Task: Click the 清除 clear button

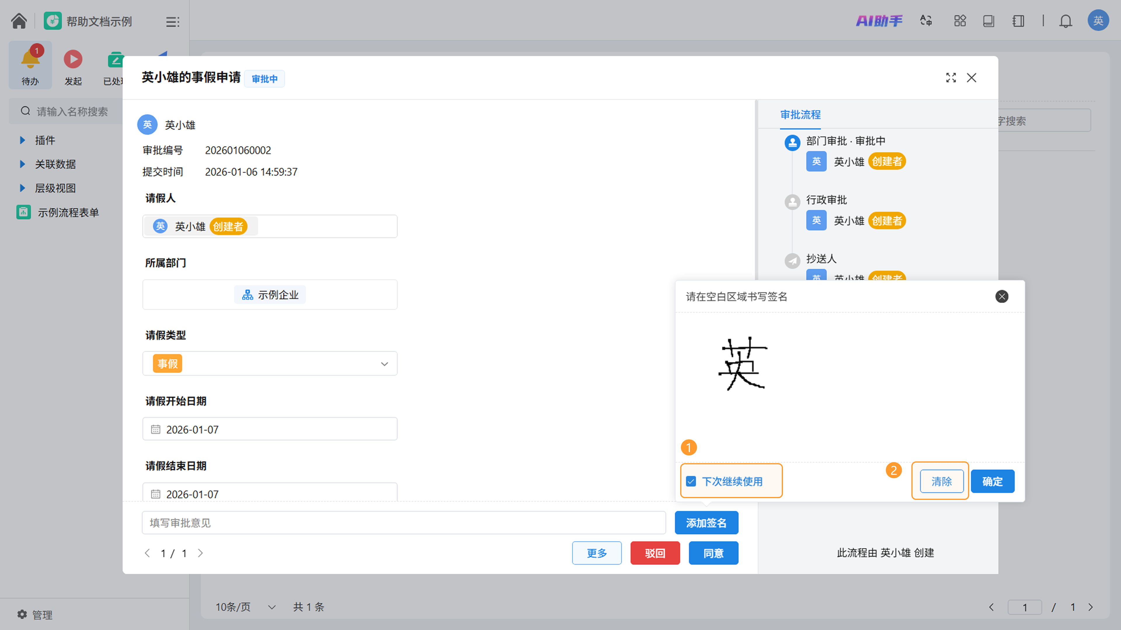Action: 941,481
